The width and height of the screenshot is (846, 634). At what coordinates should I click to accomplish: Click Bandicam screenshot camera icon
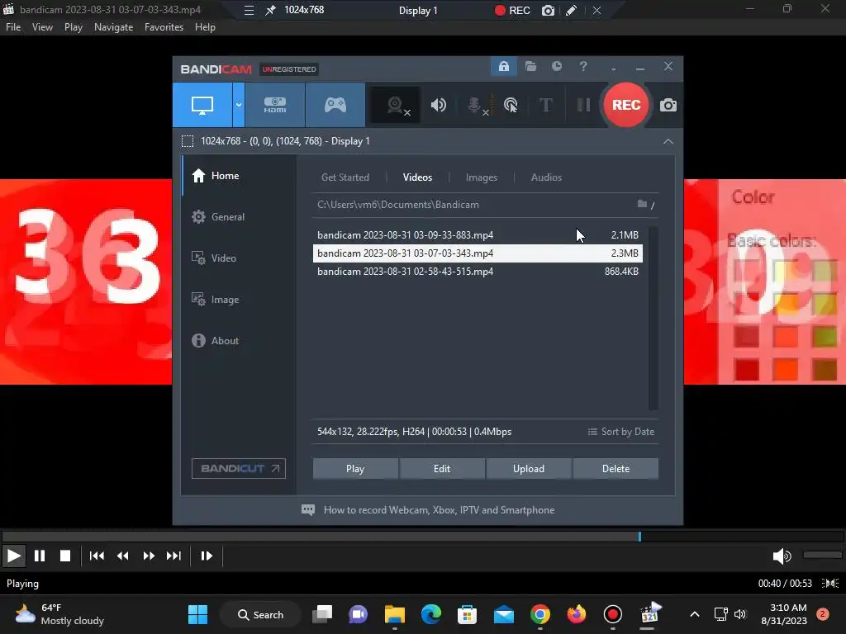click(x=668, y=105)
